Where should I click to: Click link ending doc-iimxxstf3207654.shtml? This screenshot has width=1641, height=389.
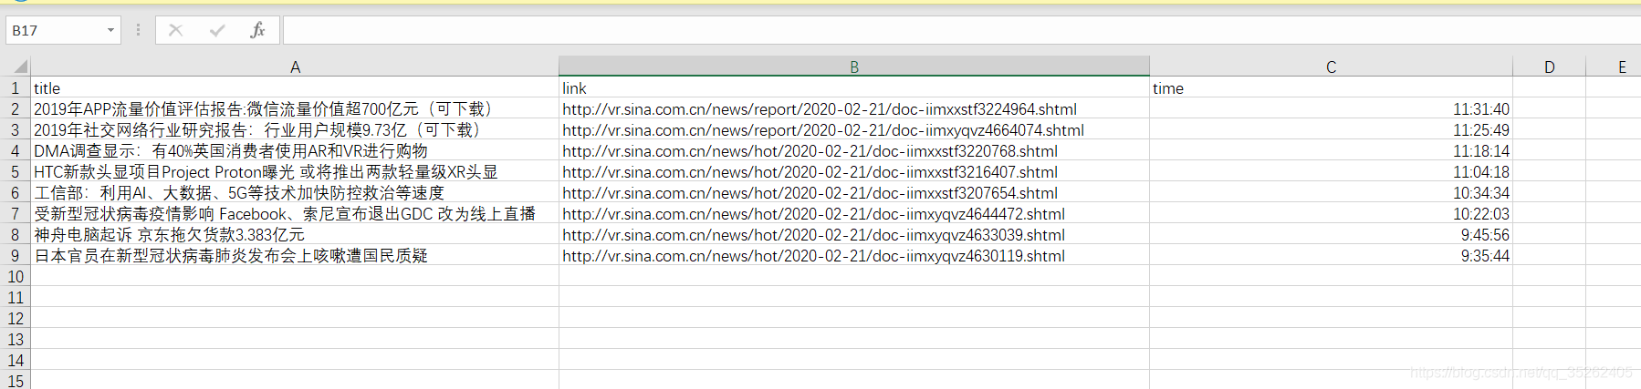pos(854,193)
